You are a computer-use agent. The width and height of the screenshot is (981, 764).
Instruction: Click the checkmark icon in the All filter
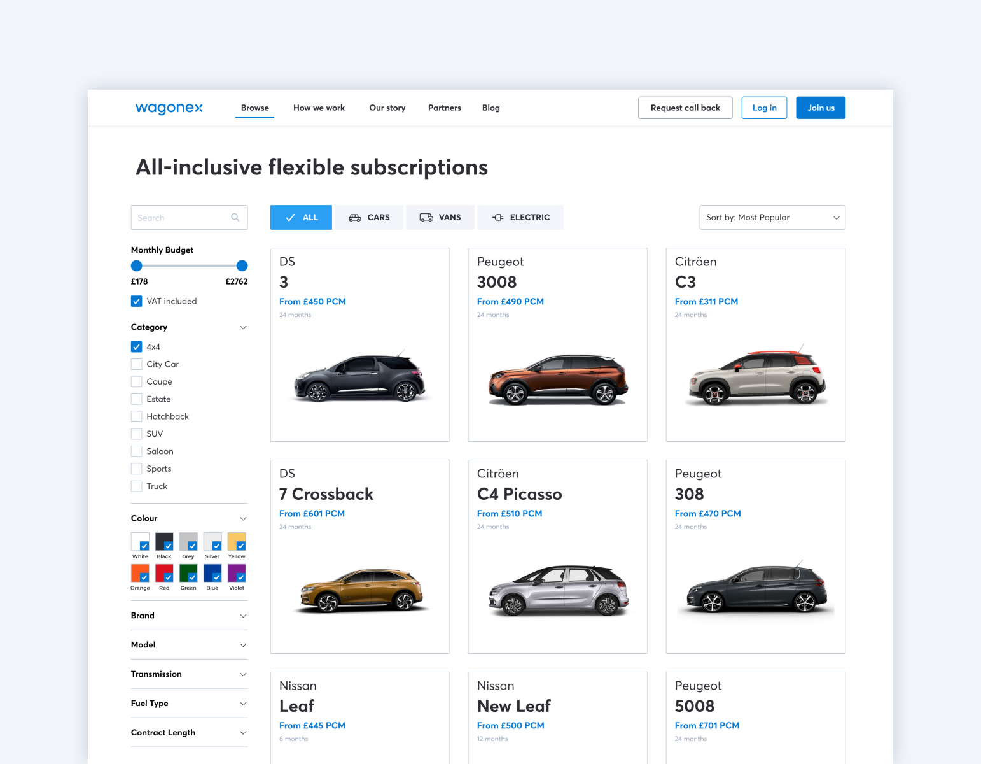coord(290,218)
